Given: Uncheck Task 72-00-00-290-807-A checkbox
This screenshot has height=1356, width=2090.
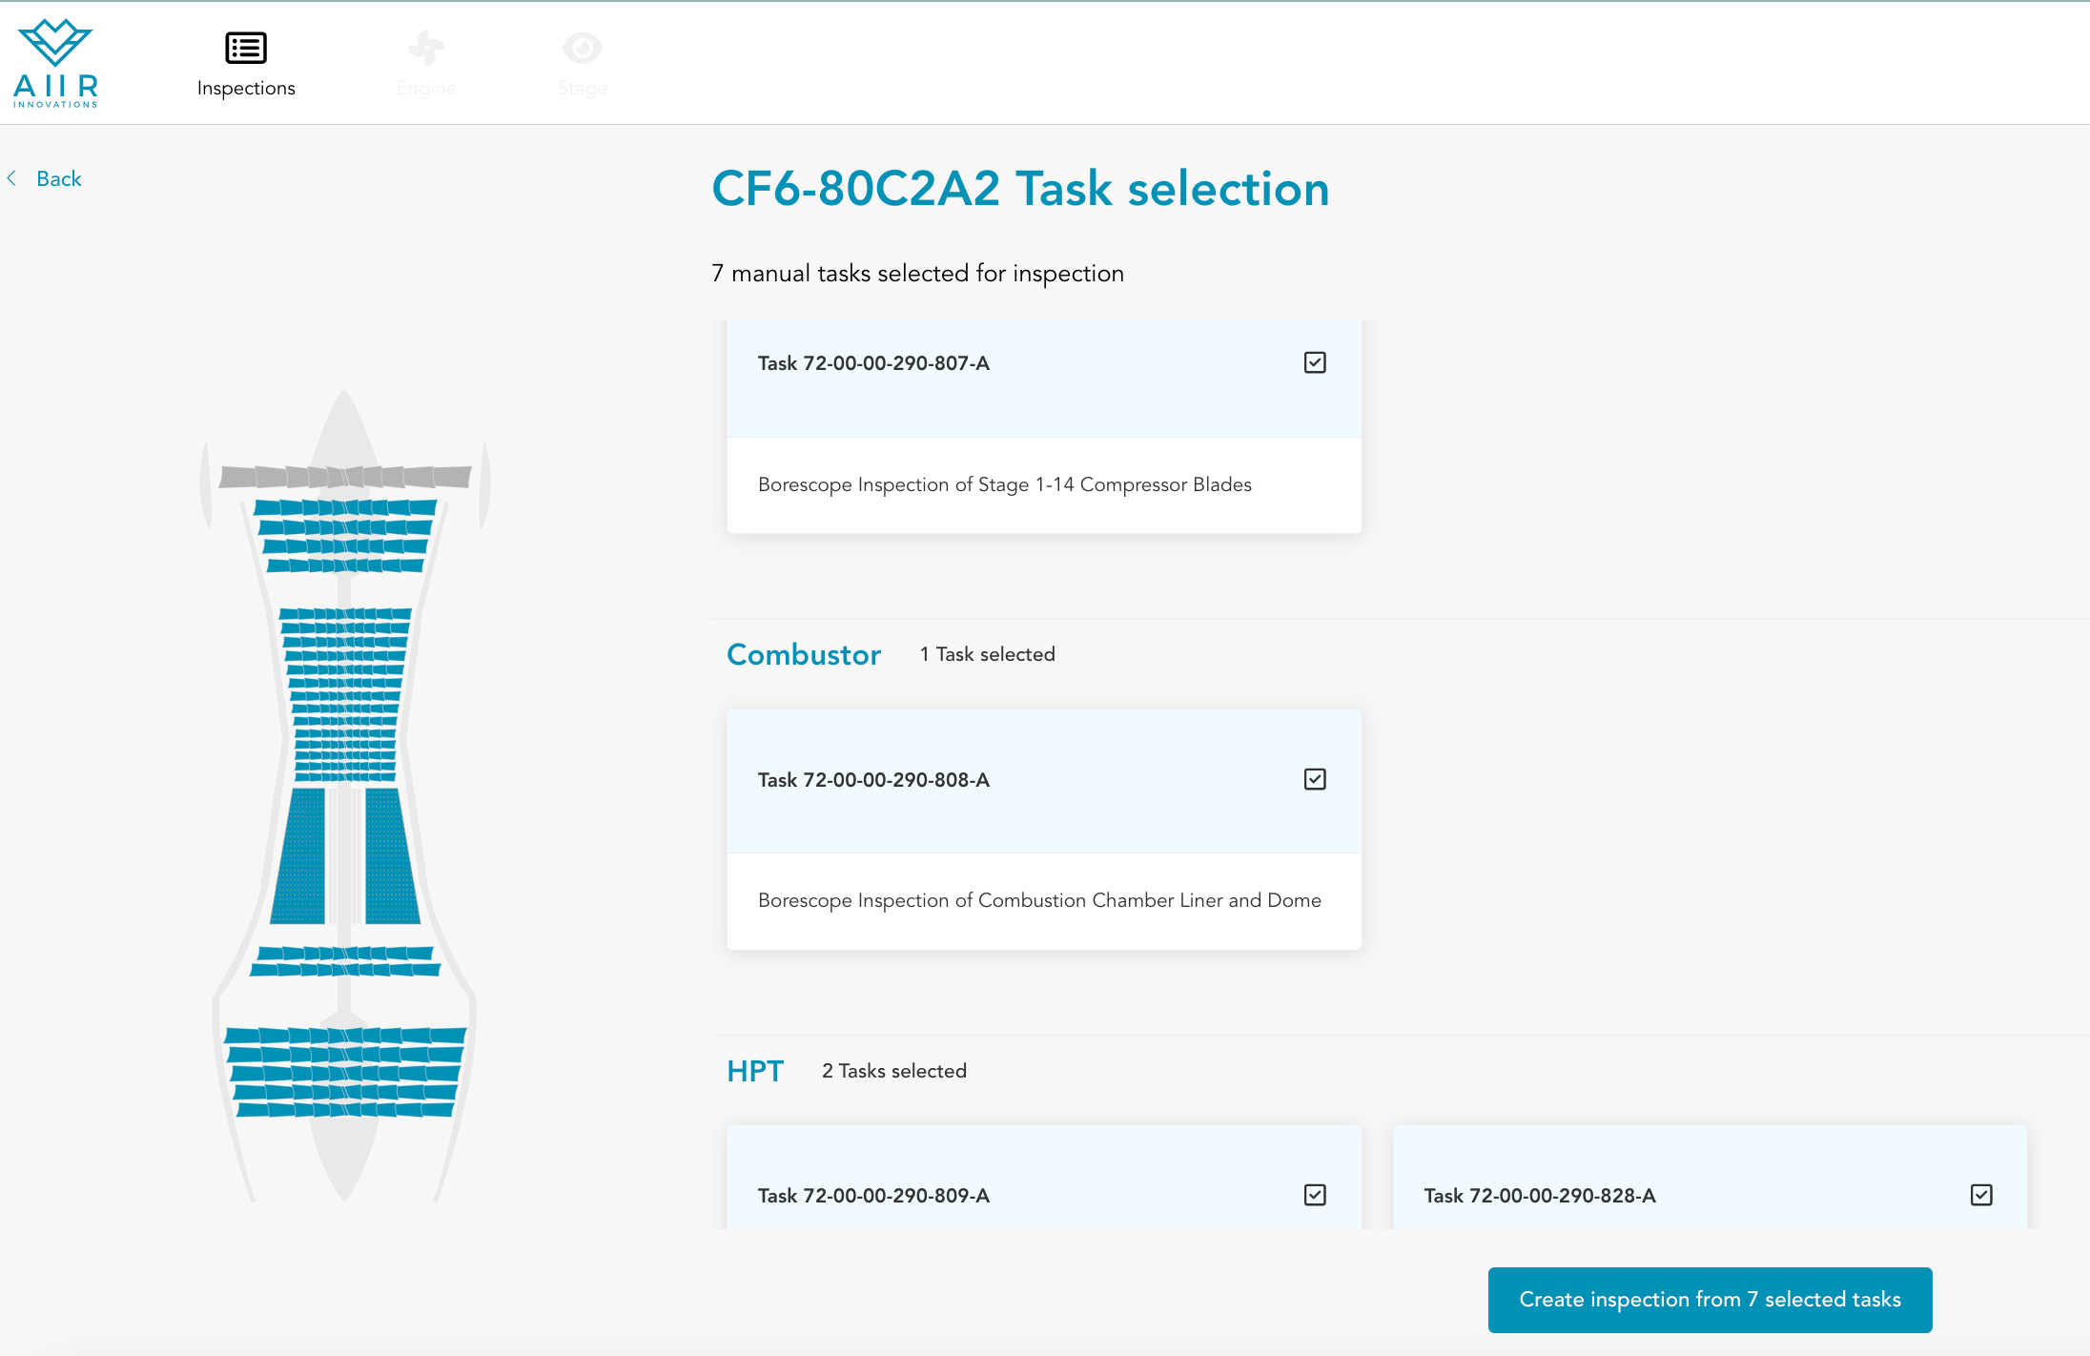Looking at the screenshot, I should (1315, 362).
